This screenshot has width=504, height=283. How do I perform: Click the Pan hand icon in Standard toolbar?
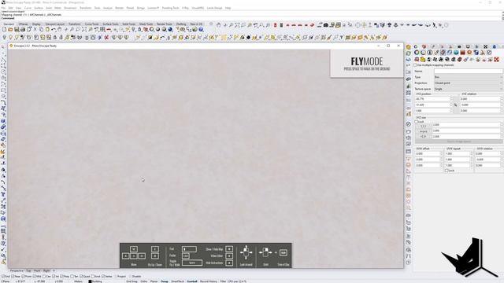[x=60, y=30]
